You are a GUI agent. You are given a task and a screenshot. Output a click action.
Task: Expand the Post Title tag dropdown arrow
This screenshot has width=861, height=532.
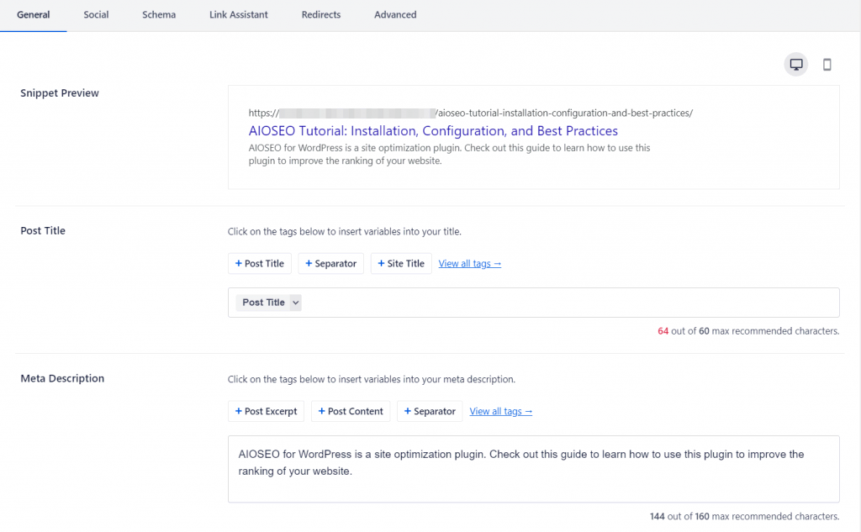pyautogui.click(x=295, y=303)
